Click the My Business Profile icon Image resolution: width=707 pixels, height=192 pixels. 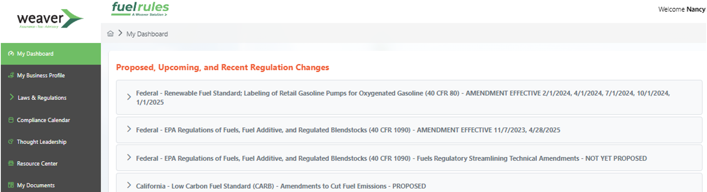tap(11, 75)
